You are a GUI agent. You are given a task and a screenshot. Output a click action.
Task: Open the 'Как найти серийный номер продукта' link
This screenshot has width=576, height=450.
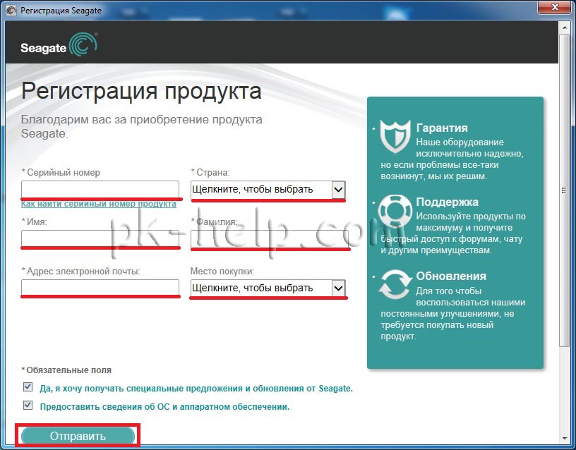[x=98, y=204]
